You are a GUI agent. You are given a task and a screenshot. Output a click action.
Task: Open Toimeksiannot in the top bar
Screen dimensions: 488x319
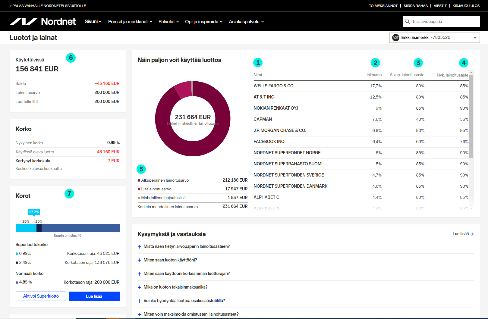383,6
